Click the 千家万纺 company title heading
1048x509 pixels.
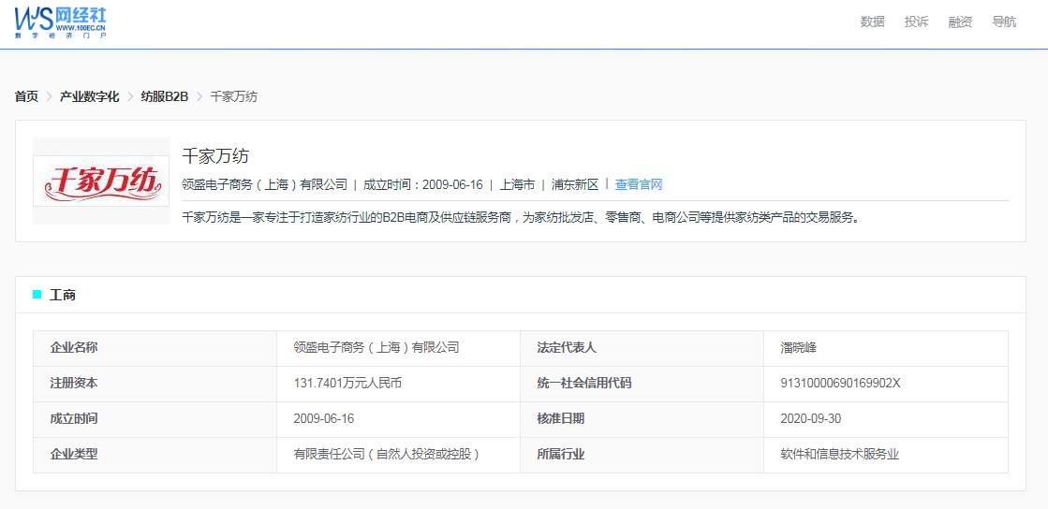[215, 156]
